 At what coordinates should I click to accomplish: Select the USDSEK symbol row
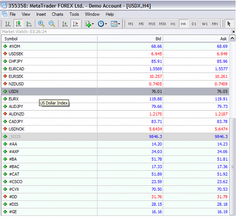click(x=115, y=54)
